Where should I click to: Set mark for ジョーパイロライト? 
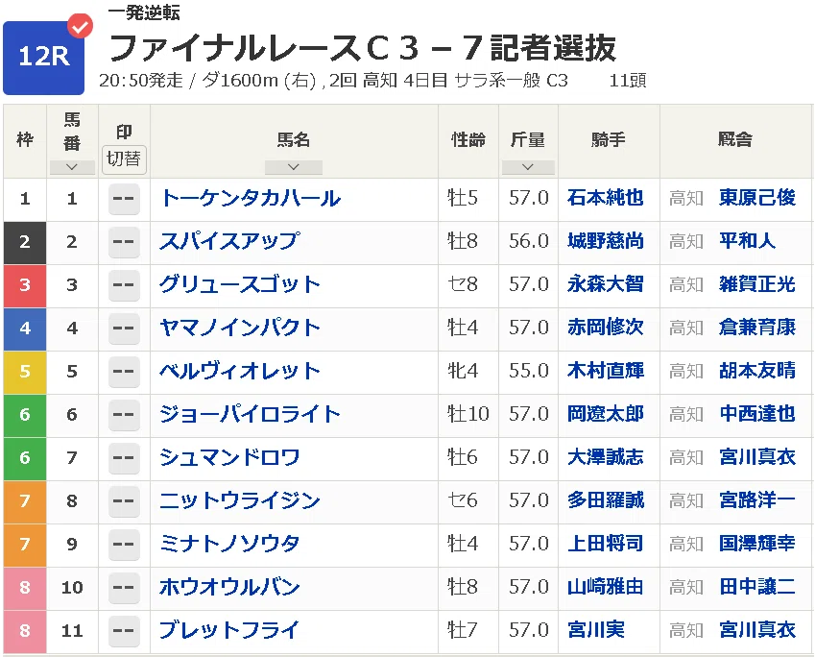click(124, 415)
